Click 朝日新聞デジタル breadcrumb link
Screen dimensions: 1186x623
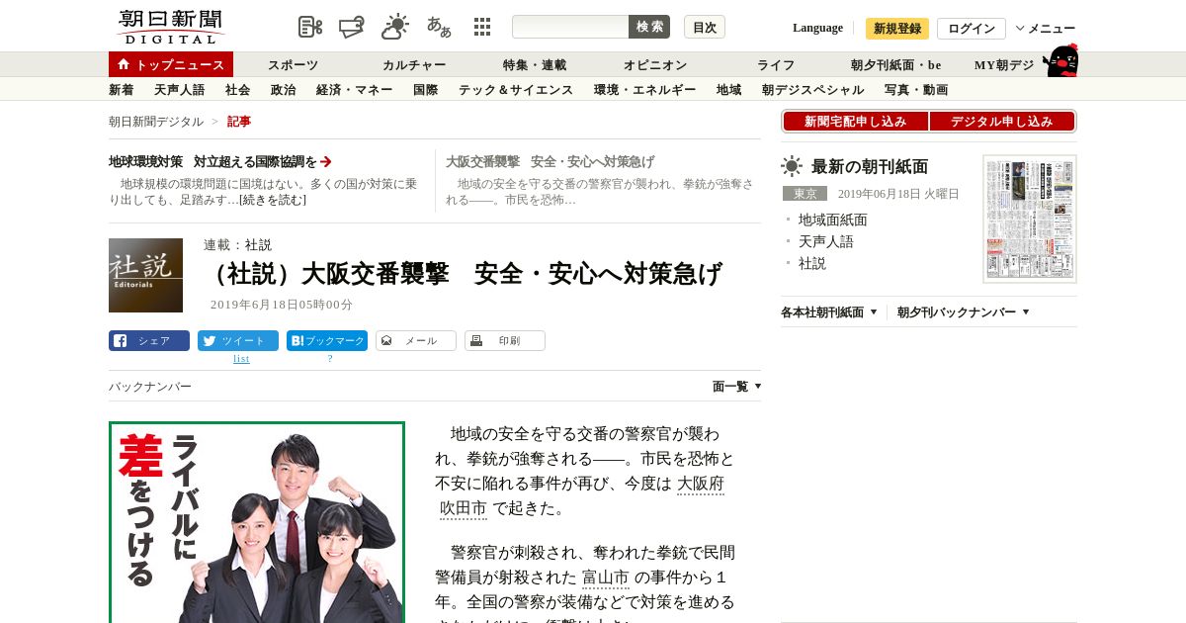[x=156, y=122]
